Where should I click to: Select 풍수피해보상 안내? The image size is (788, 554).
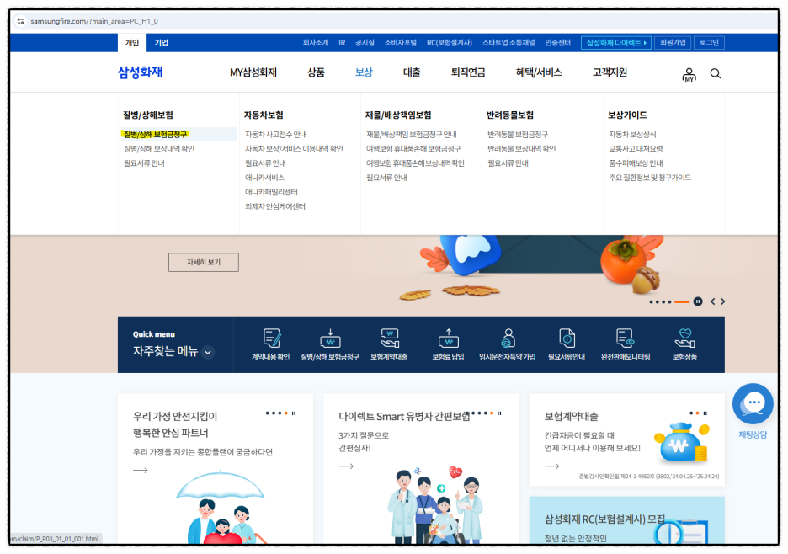pos(636,163)
